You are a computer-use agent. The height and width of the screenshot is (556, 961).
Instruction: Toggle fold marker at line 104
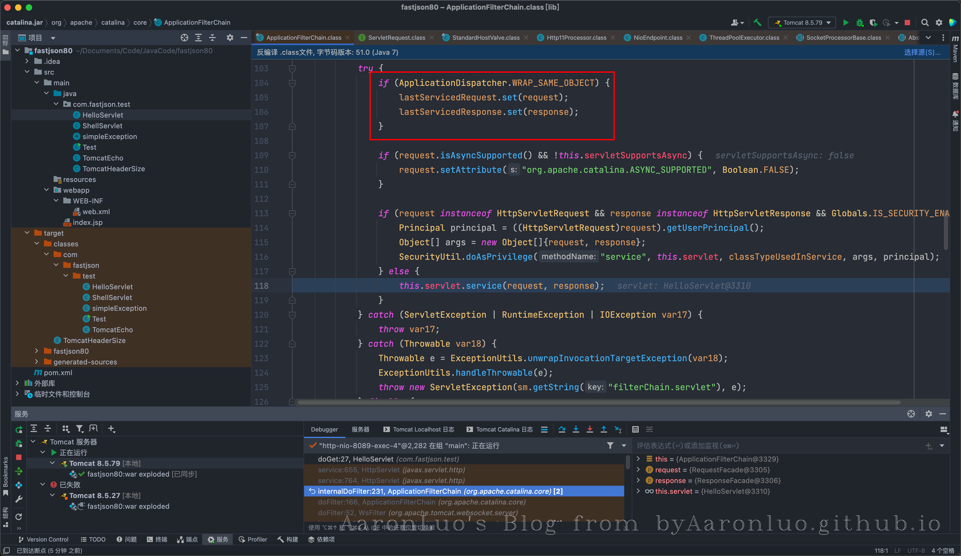click(x=292, y=83)
